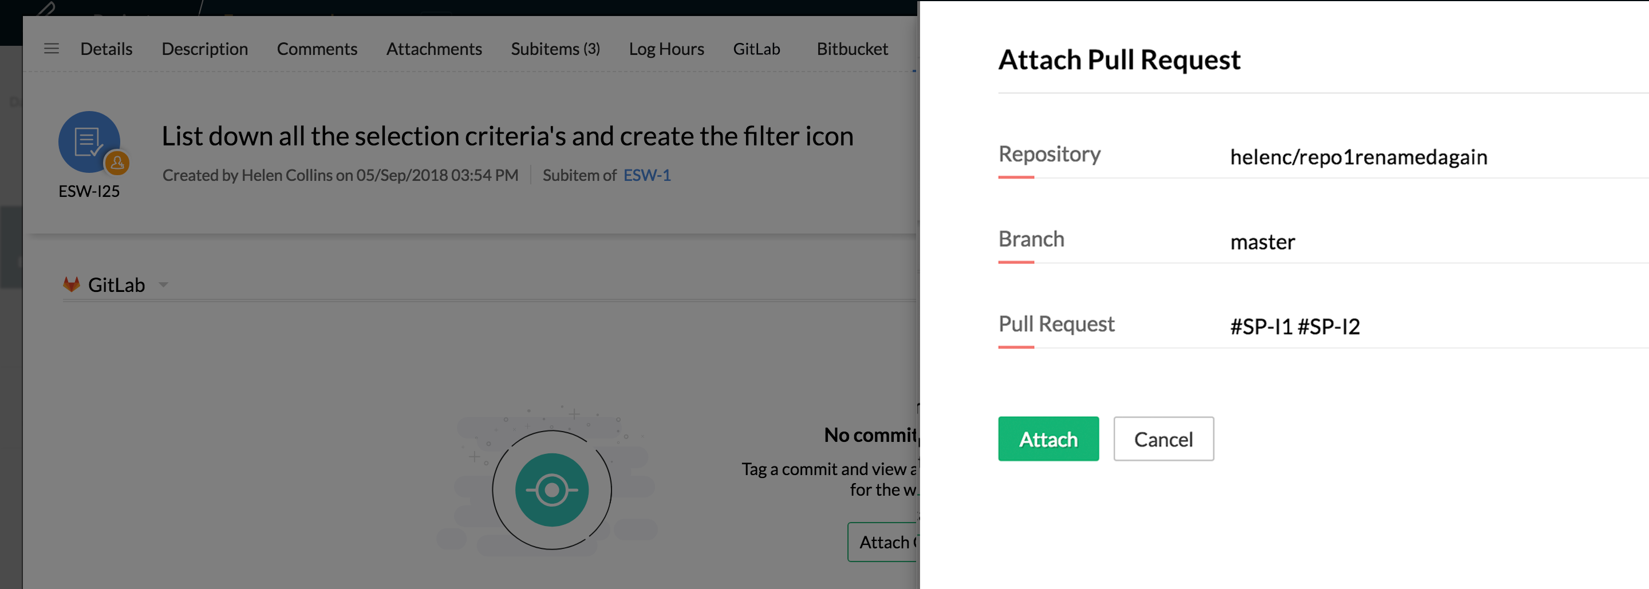1649x589 pixels.
Task: Open the Branch dropdown showing master
Action: (1262, 242)
